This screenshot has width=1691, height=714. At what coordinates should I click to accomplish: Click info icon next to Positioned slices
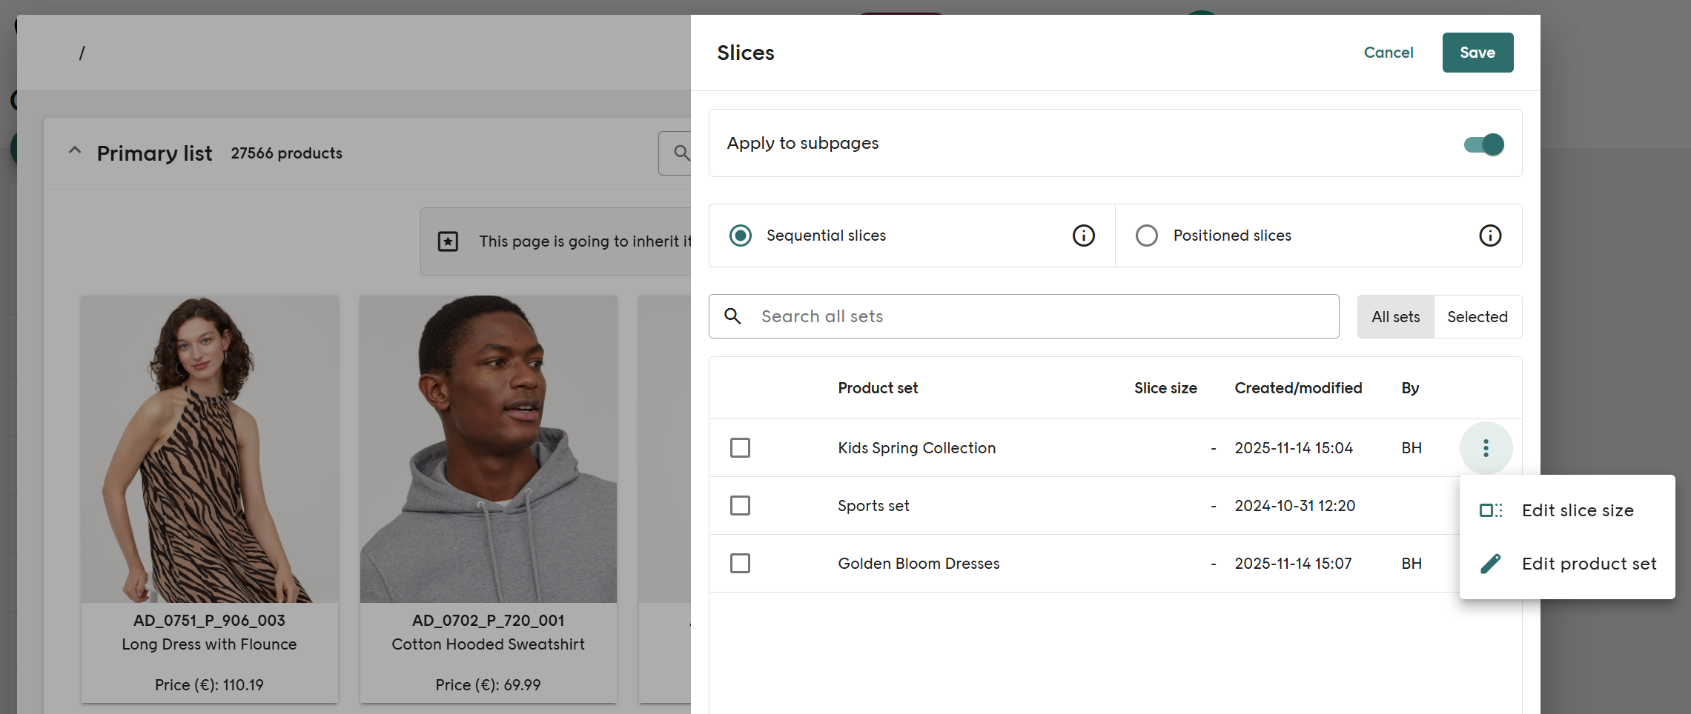pyautogui.click(x=1489, y=236)
